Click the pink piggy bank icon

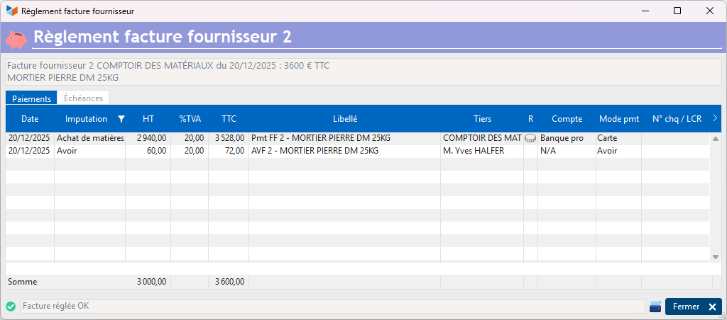coord(16,38)
